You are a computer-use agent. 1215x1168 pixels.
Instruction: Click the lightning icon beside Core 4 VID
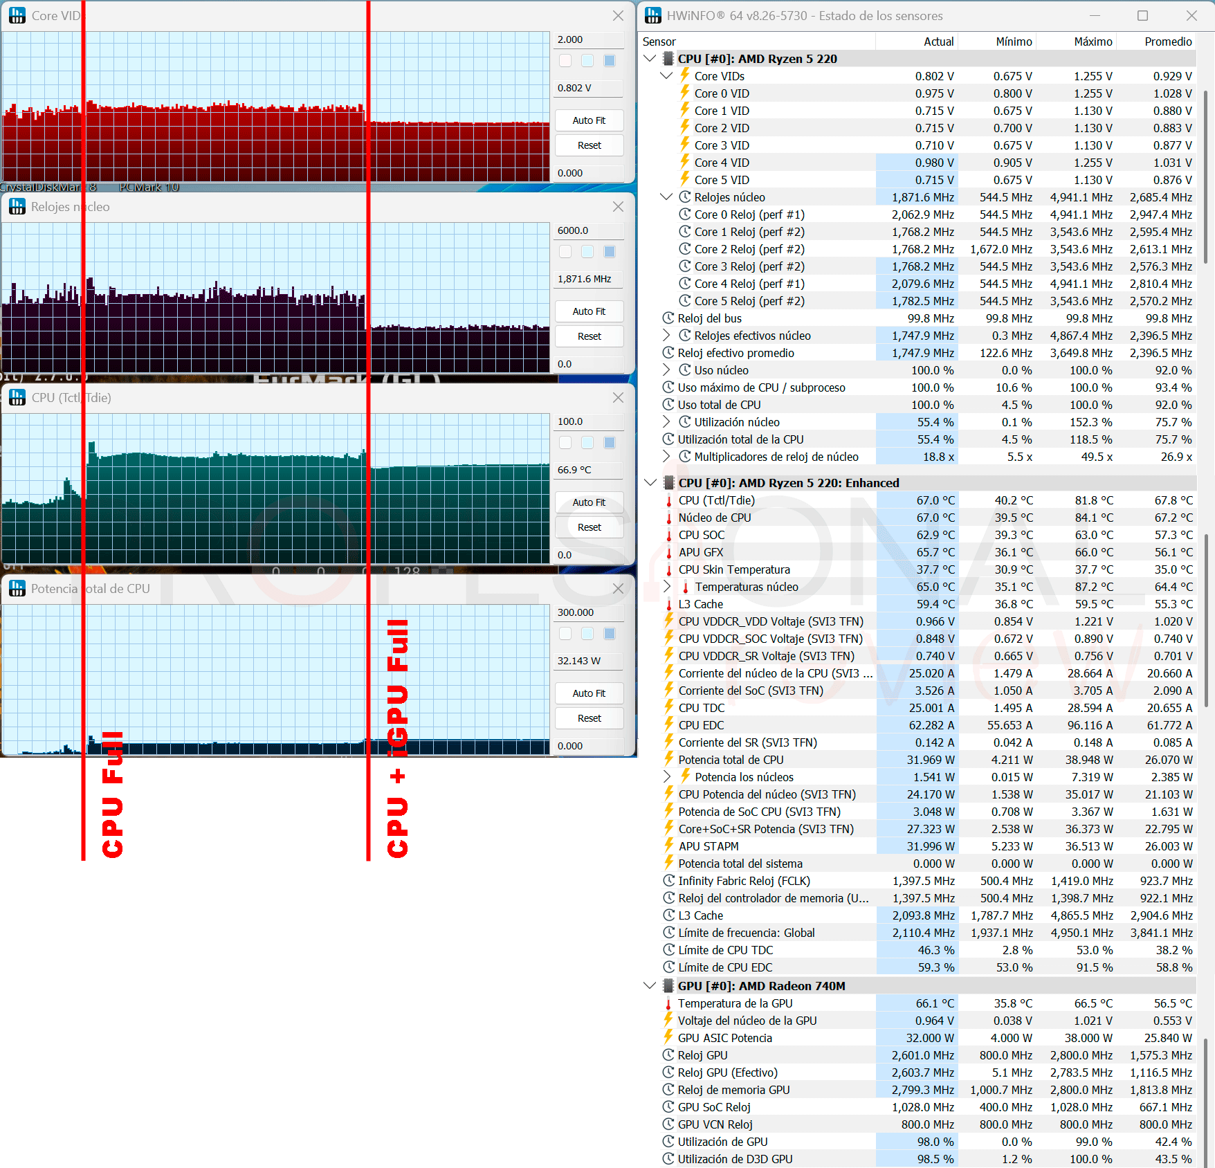(x=685, y=162)
